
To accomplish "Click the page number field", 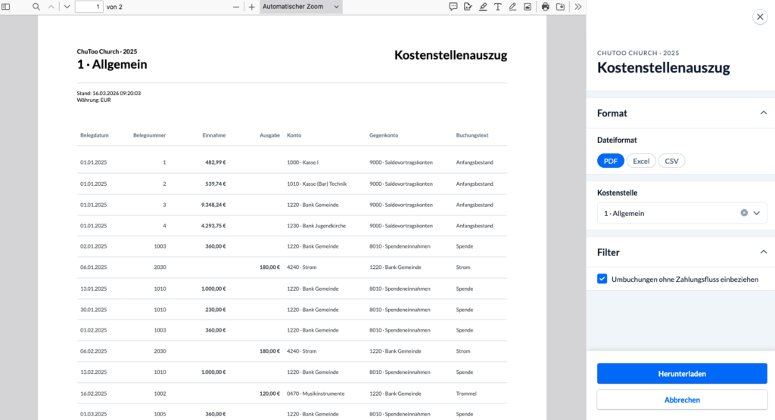I will (89, 7).
